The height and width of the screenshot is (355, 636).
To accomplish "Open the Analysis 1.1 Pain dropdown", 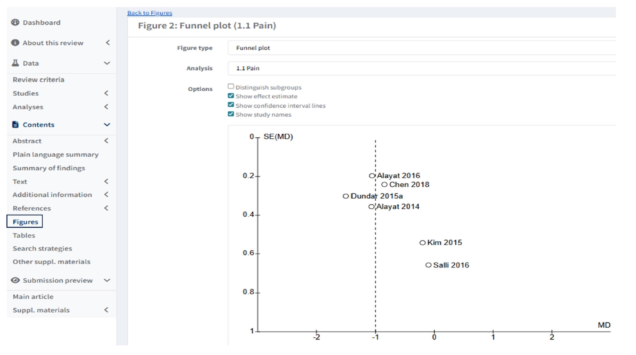I will click(x=421, y=68).
